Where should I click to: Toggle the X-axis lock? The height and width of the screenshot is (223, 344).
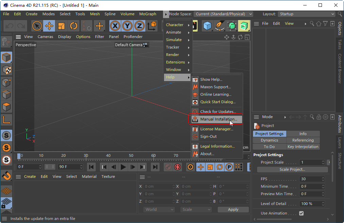pyautogui.click(x=115, y=26)
